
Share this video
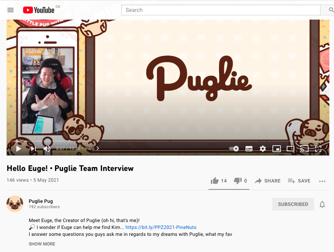[x=267, y=181]
